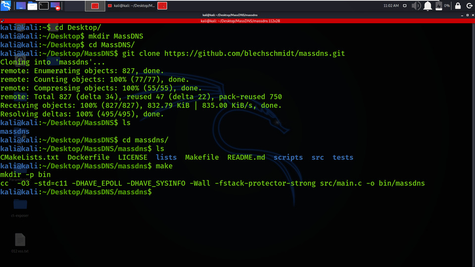Click README.md in the listing
The width and height of the screenshot is (475, 267).
coord(246,157)
